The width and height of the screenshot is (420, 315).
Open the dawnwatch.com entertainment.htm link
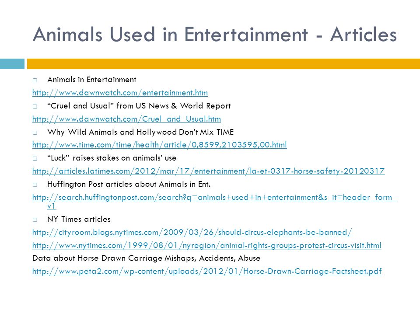point(120,93)
